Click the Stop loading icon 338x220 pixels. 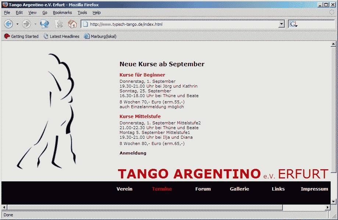coord(59,24)
